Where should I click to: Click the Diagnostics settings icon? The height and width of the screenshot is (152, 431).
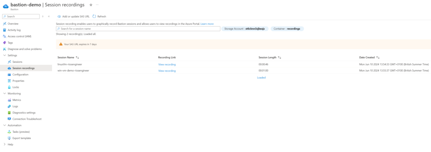point(9,113)
